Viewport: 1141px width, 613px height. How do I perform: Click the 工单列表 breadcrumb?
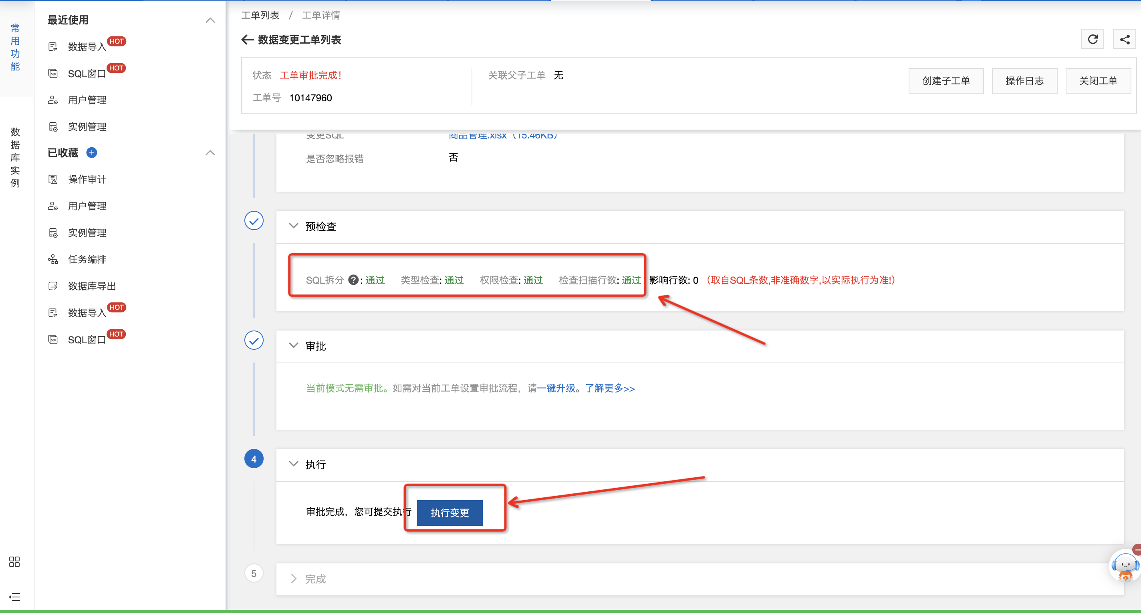(x=260, y=16)
